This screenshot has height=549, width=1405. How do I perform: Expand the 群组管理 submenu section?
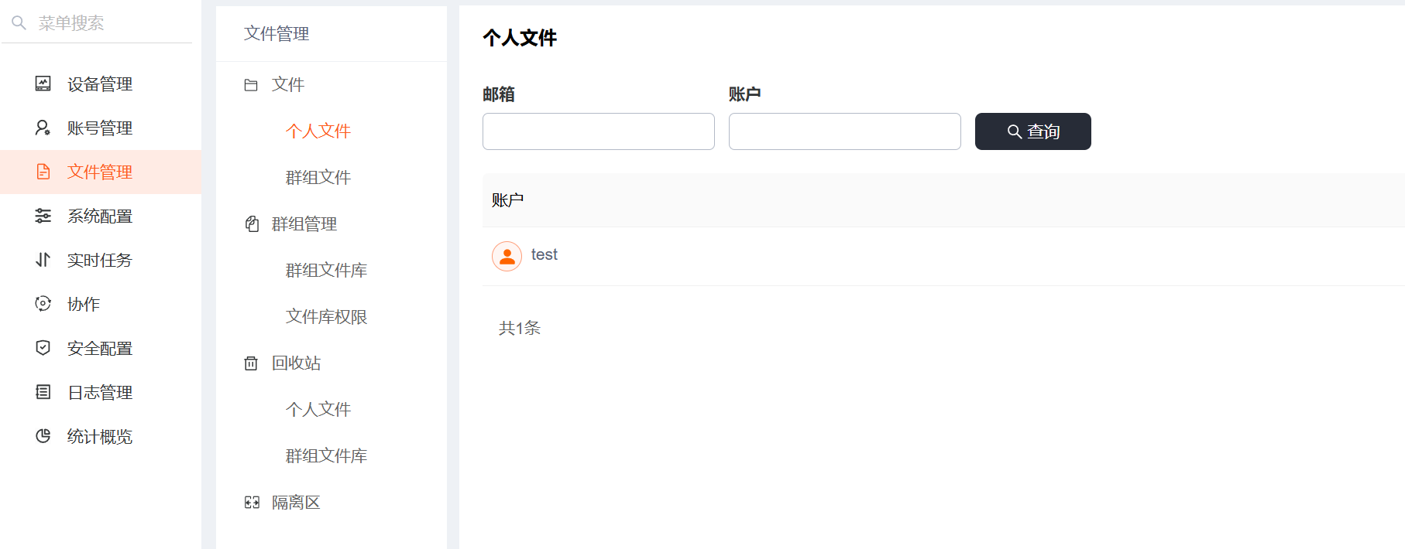pos(304,224)
